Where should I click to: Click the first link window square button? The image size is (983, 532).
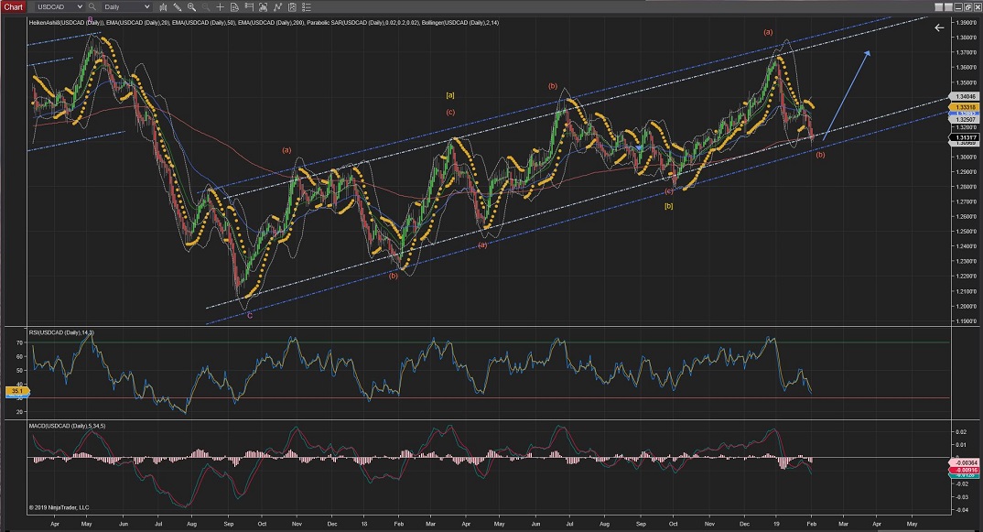(x=938, y=7)
